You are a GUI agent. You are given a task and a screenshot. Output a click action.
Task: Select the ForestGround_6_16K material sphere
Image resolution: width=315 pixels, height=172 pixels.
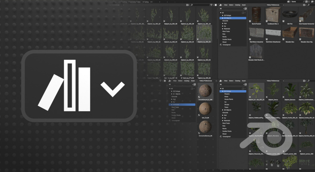(205, 91)
